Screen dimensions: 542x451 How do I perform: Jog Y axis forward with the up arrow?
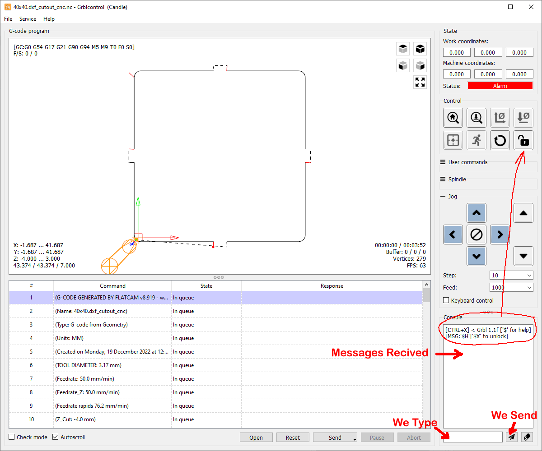click(477, 213)
